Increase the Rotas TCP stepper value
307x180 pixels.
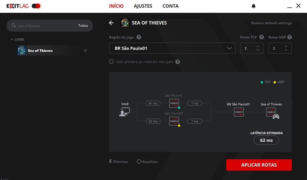point(258,46)
